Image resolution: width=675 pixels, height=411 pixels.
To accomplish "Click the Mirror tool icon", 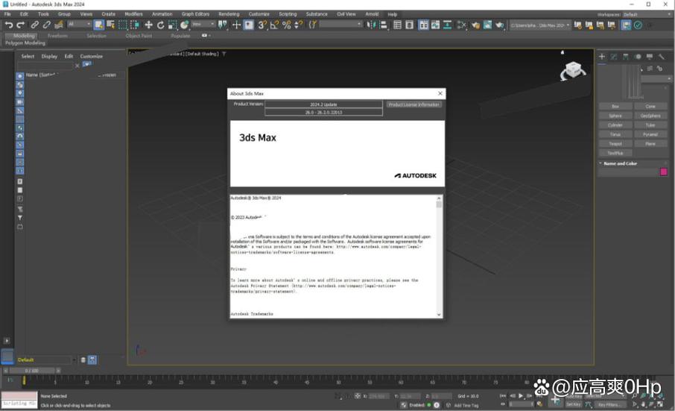I will tap(370, 25).
